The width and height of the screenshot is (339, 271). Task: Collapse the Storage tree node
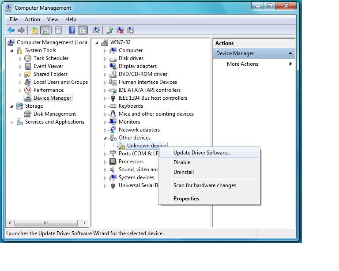pos(11,106)
